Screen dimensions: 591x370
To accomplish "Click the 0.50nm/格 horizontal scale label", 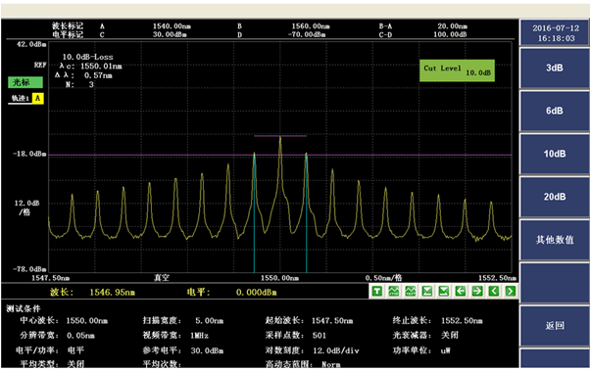I will pyautogui.click(x=383, y=278).
